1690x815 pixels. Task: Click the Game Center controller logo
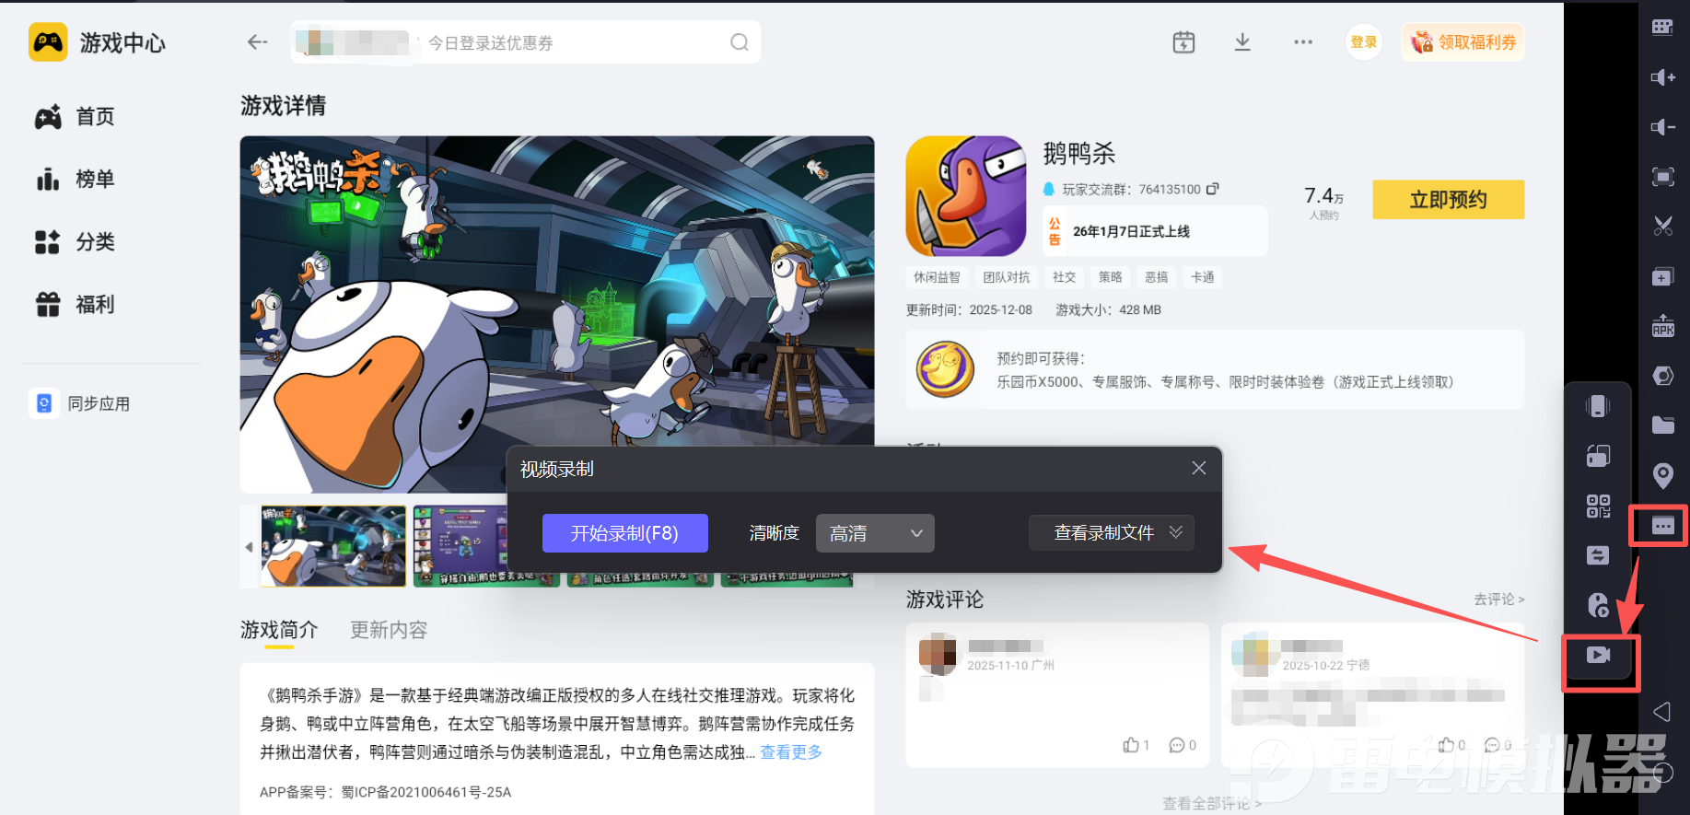click(x=48, y=42)
